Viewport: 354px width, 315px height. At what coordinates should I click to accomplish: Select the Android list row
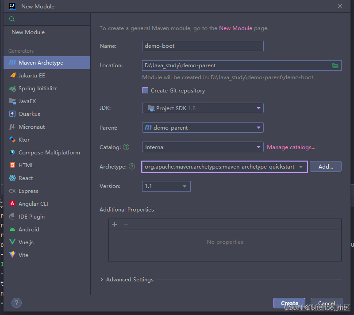coord(47,230)
